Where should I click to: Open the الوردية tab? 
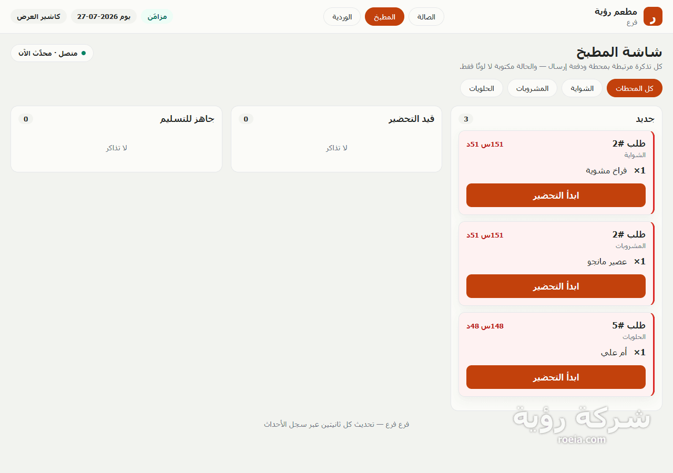pyautogui.click(x=342, y=16)
